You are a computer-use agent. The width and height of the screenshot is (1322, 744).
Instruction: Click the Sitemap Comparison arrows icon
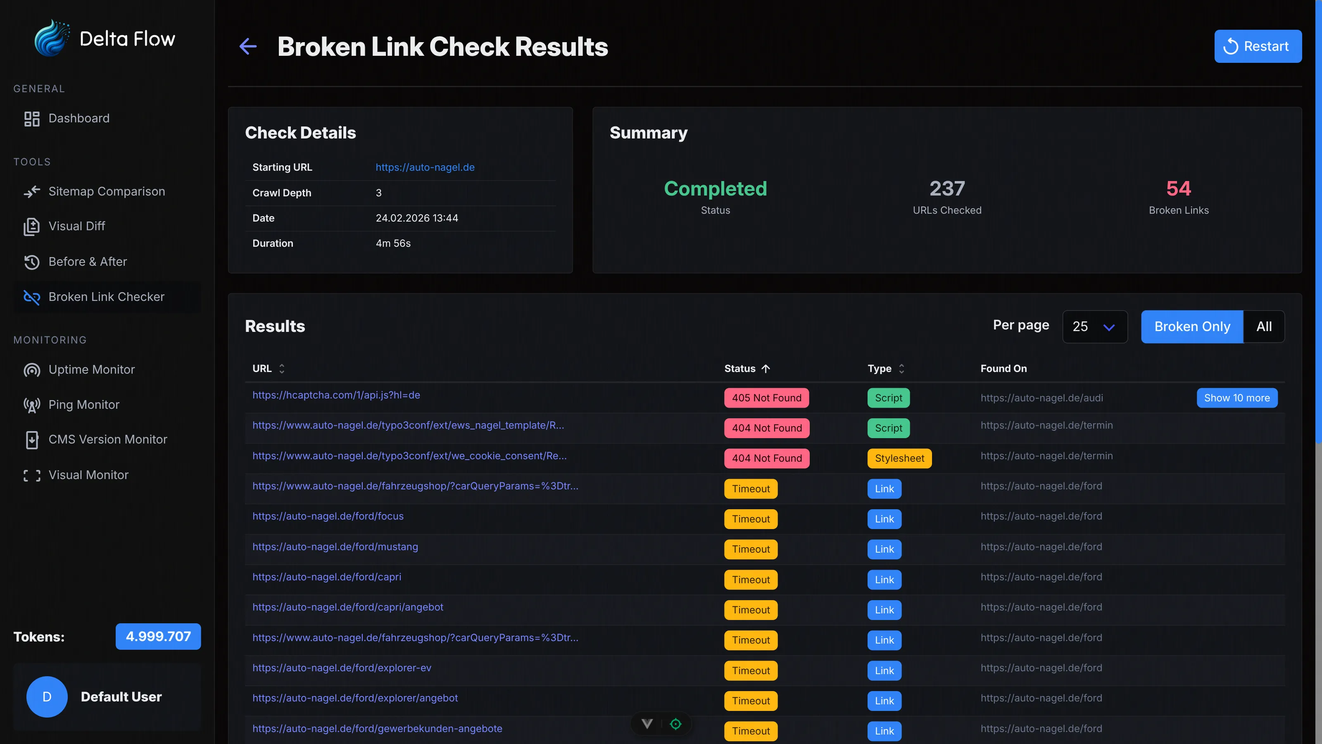pos(32,191)
